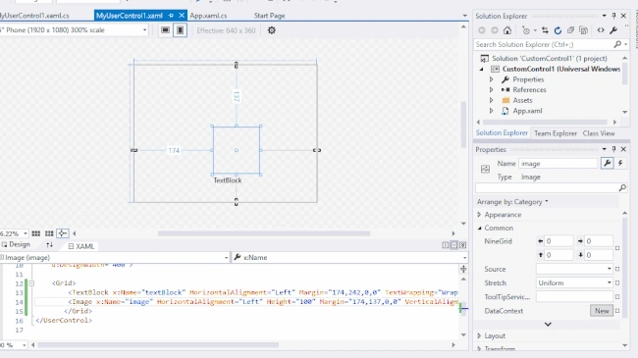Select the TextBlock element on canvas
The image size is (638, 358).
tap(228, 180)
